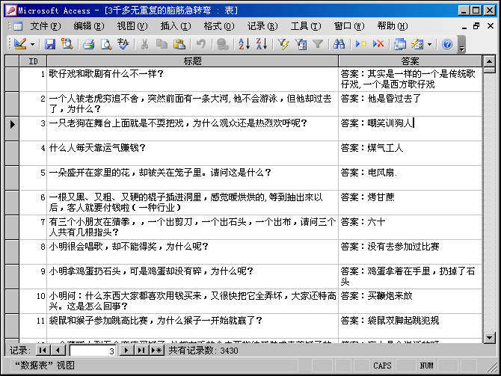501x376 pixels.
Task: Click the Spelling check icon
Action: [x=123, y=44]
